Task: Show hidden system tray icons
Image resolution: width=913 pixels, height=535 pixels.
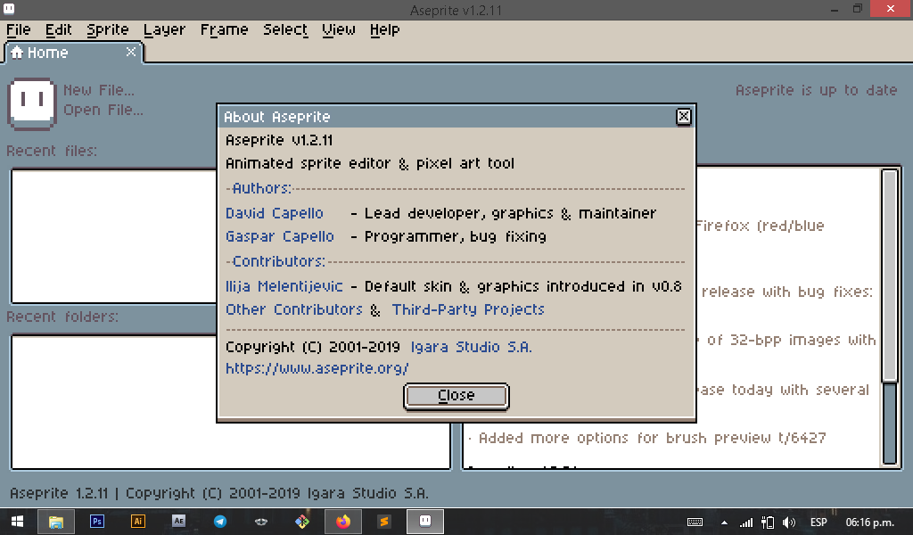Action: (x=724, y=523)
